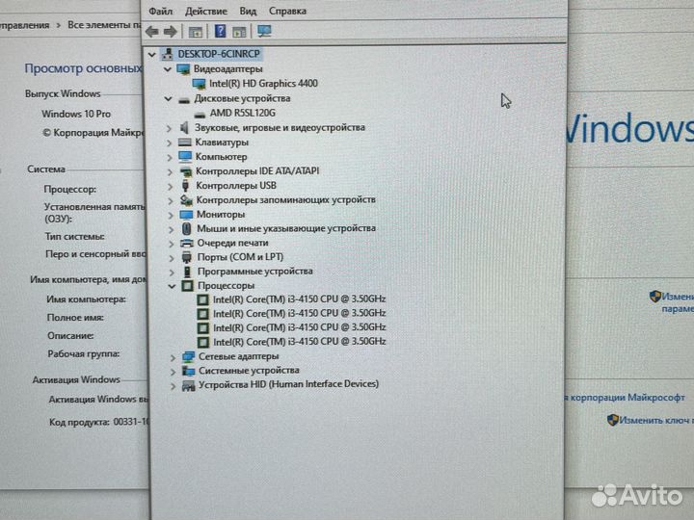
Task: Click the scan for hardware changes monitor icon
Action: (264, 31)
